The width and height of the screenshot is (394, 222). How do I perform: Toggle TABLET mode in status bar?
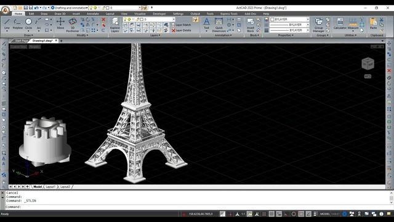click(x=335, y=214)
